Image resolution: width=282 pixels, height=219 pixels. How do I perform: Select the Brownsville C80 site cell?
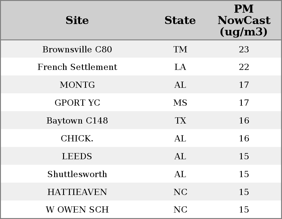(x=77, y=49)
